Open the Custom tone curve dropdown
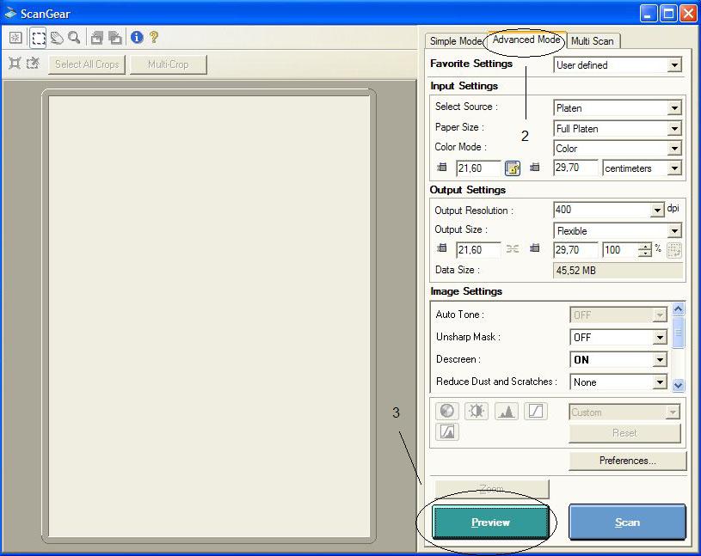Viewport: 701px width, 556px height. coord(624,412)
